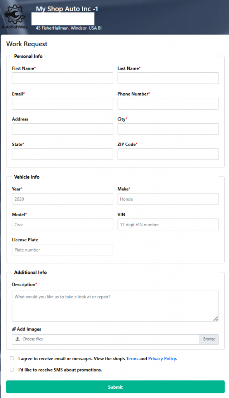Click the description box resize handle
Screen dimensions: 229x398
[x=215, y=319]
